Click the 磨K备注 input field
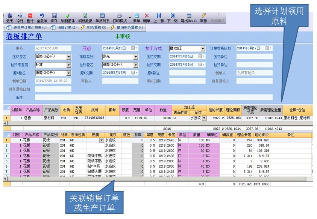317x219 pixels. point(187,73)
